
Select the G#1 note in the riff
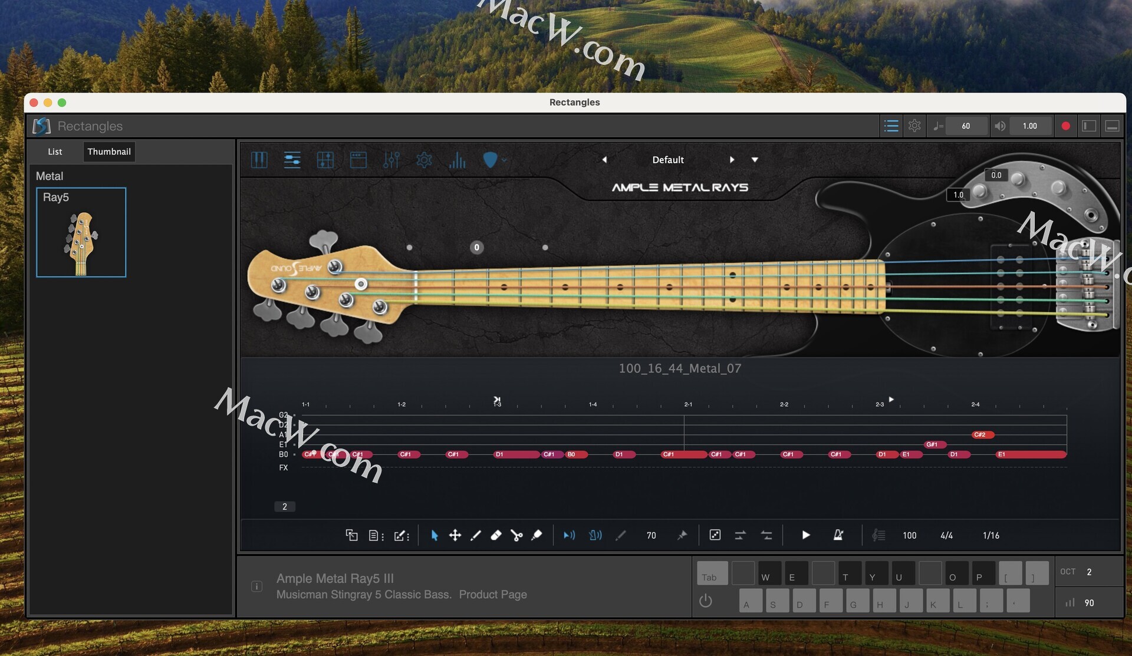[x=935, y=444]
